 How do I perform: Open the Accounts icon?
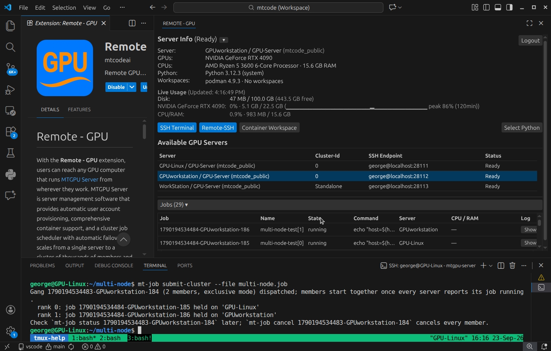pyautogui.click(x=10, y=310)
